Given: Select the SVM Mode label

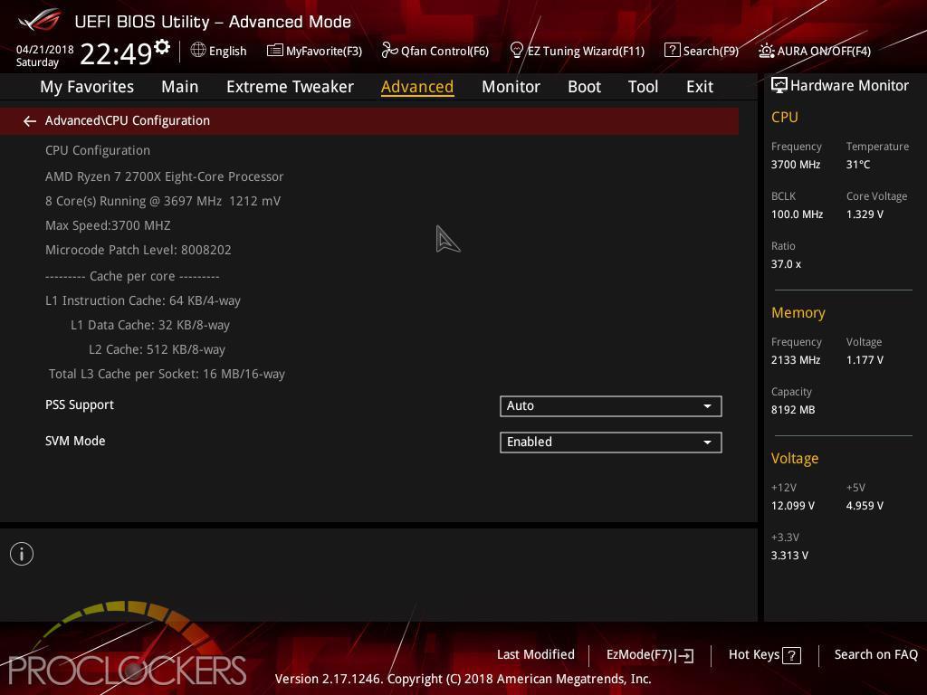Looking at the screenshot, I should pyautogui.click(x=75, y=441).
